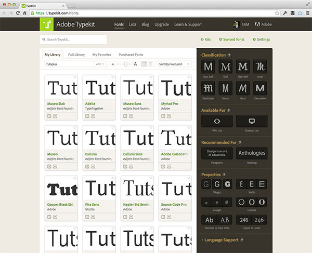Switch to the My Favorites tab
This screenshot has width=312, height=253.
pyautogui.click(x=102, y=55)
